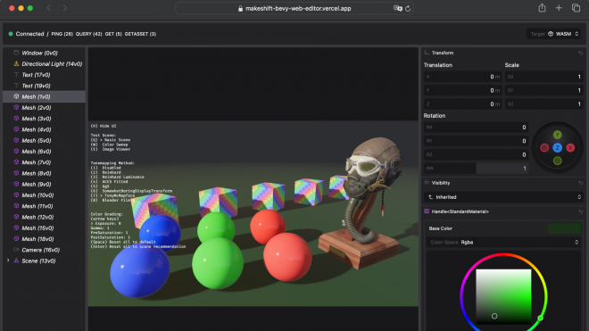Click the cube icon of Mesh (10v0)
Viewport: 589px width, 331px height.
(x=16, y=195)
